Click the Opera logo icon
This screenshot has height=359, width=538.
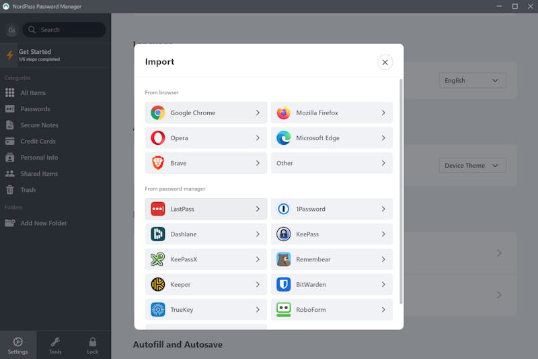tap(158, 138)
